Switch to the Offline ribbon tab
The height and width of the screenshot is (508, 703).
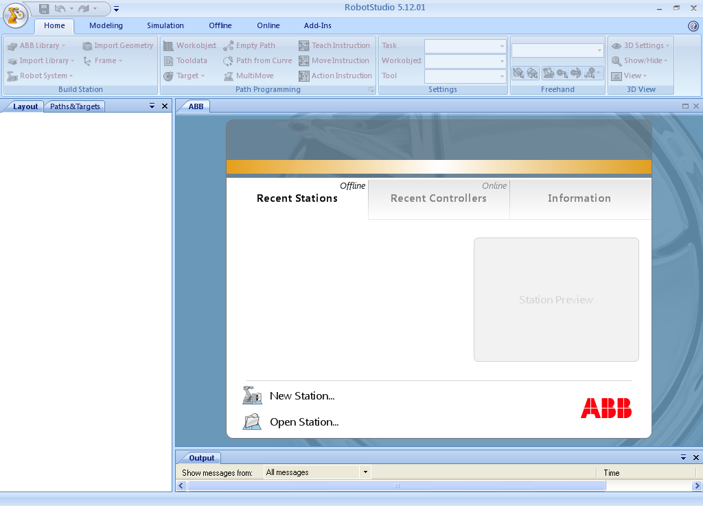pos(220,25)
